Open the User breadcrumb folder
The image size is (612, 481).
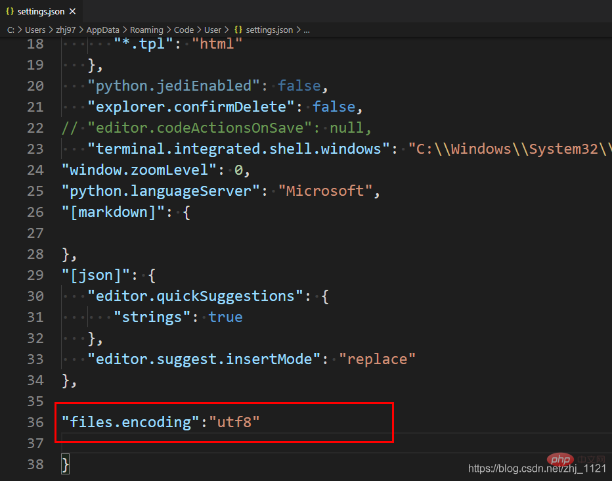[213, 30]
